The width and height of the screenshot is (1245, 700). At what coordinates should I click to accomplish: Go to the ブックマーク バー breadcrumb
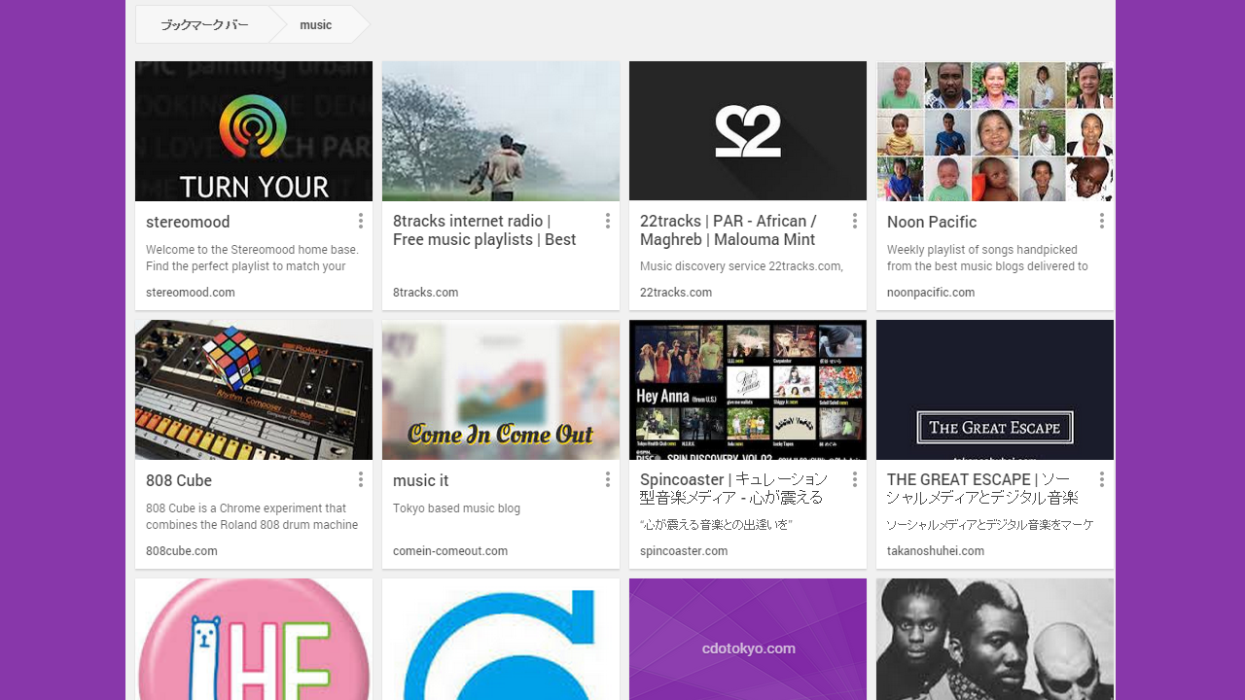pos(204,25)
